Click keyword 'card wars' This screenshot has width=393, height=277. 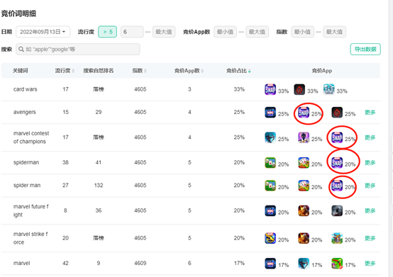26,89
